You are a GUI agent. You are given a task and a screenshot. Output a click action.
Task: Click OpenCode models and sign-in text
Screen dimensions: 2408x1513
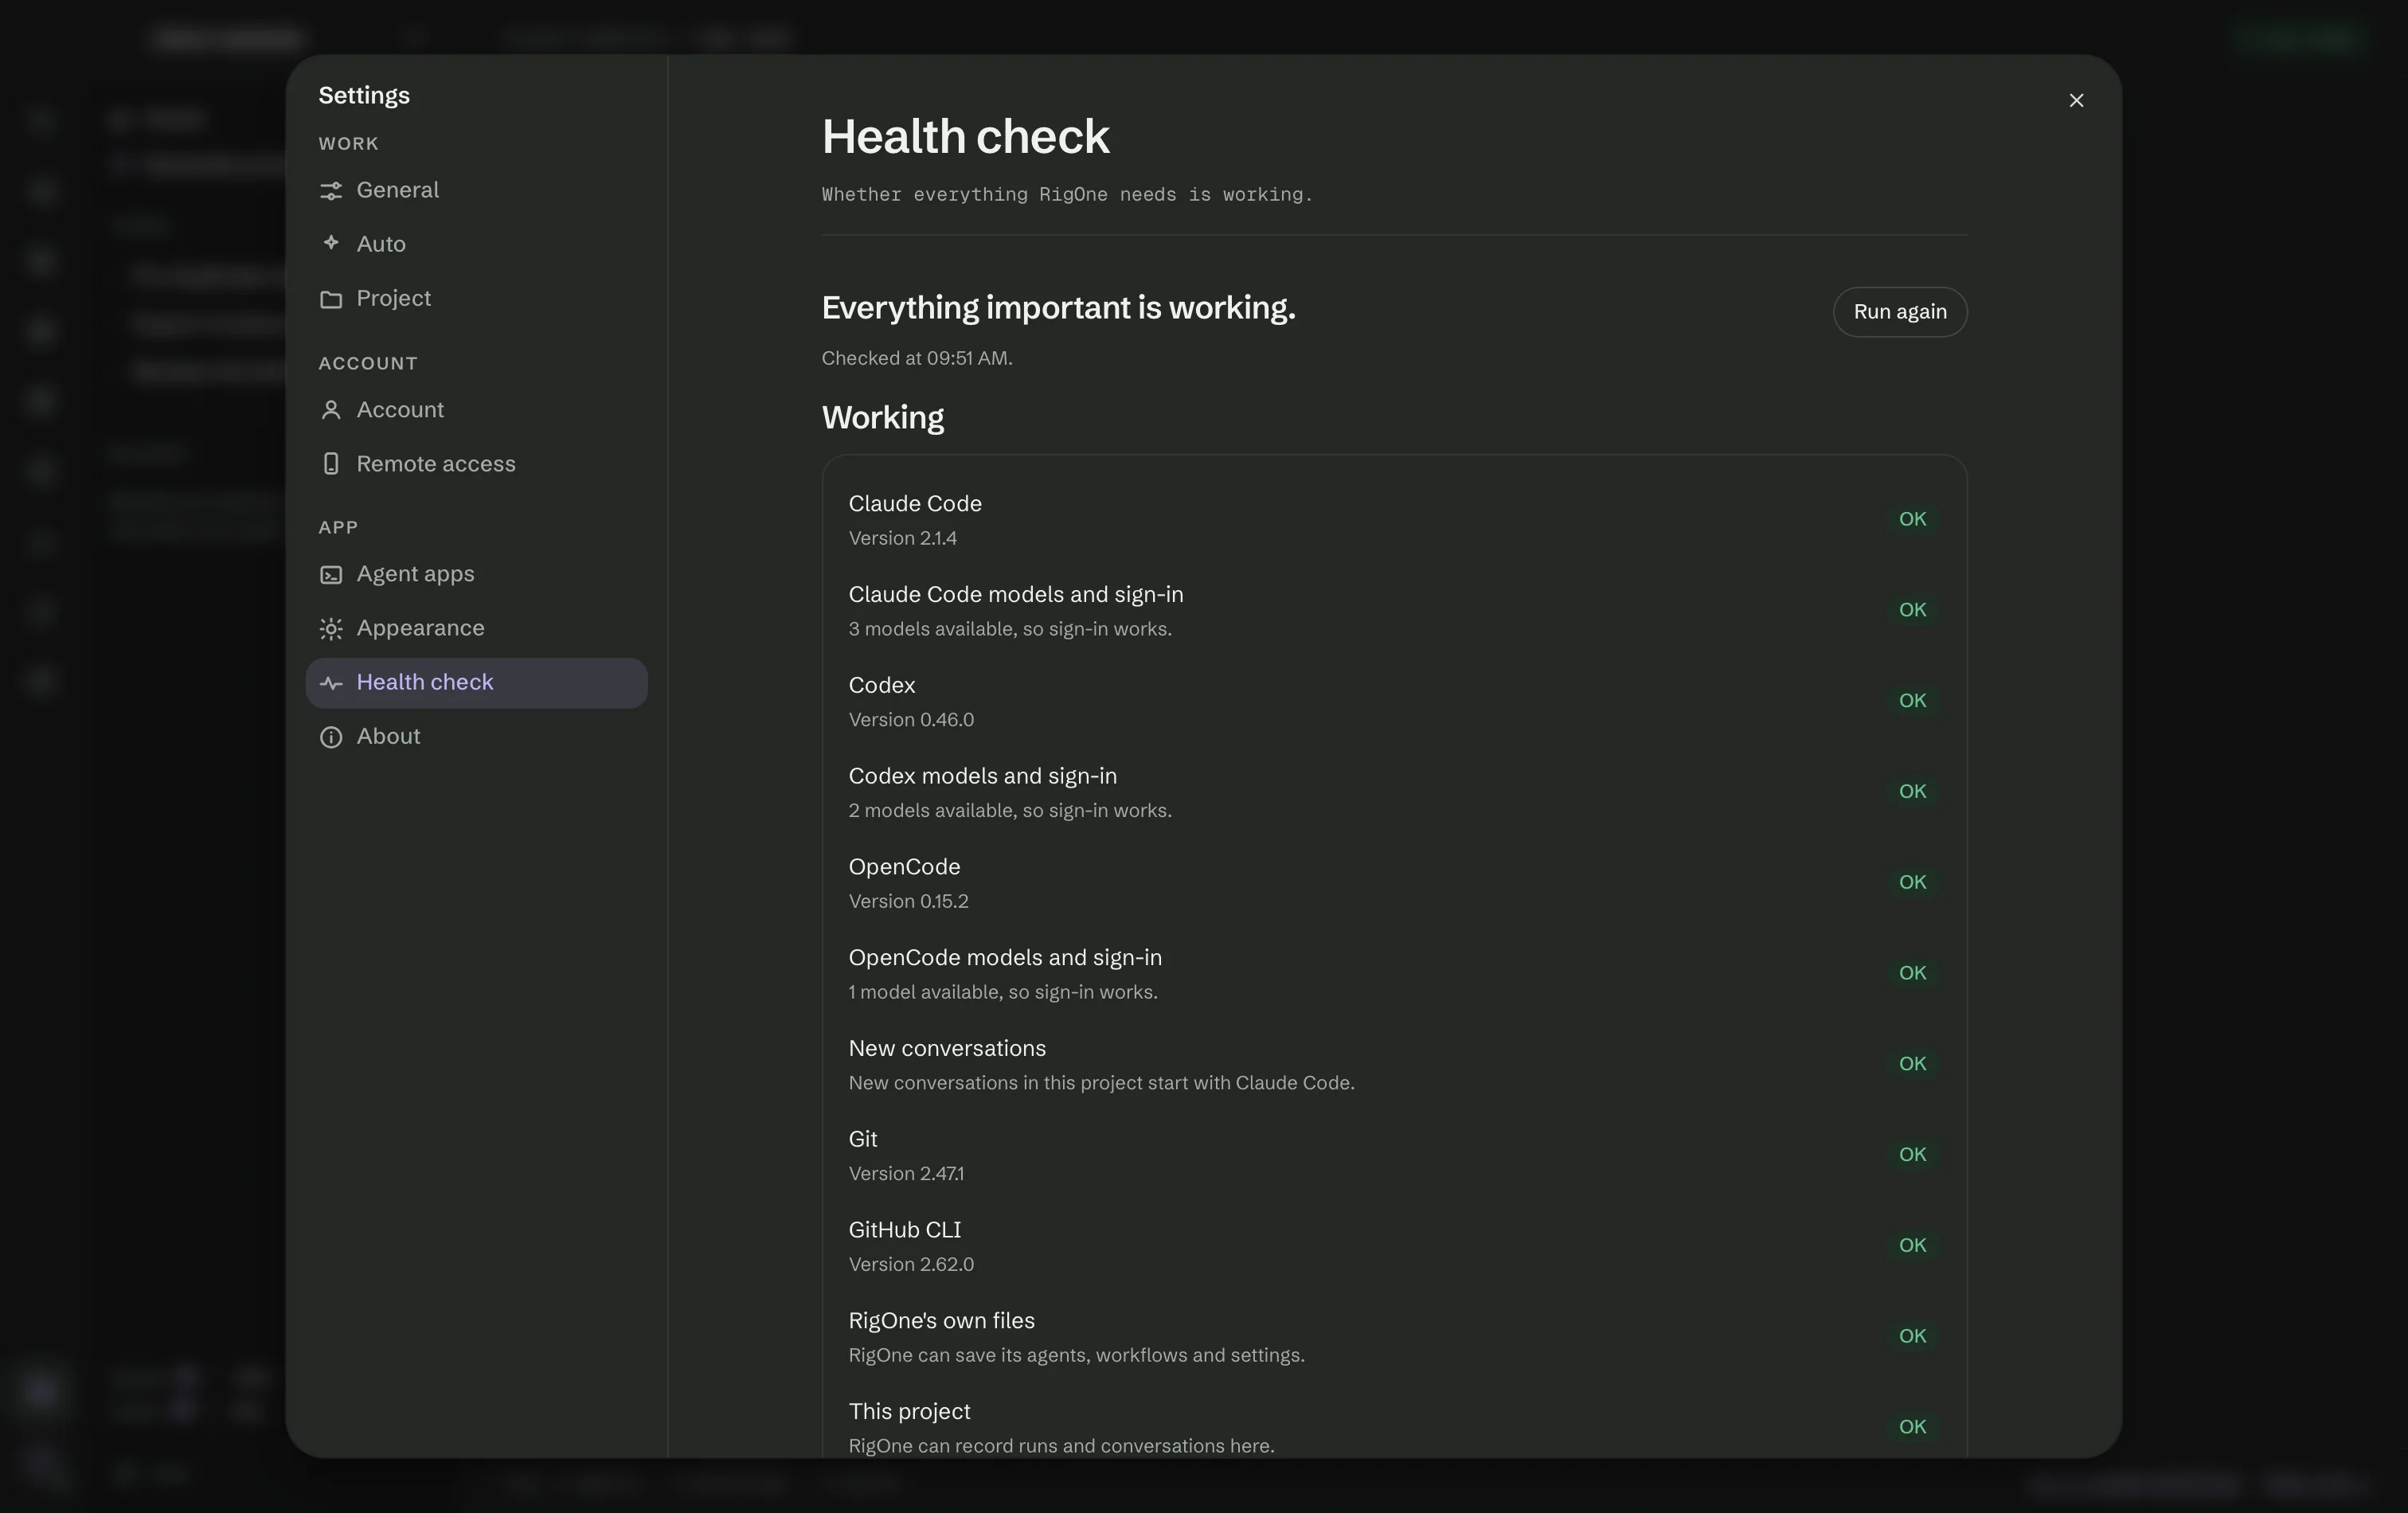point(1005,958)
